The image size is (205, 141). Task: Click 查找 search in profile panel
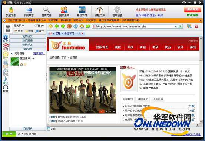tap(40, 31)
